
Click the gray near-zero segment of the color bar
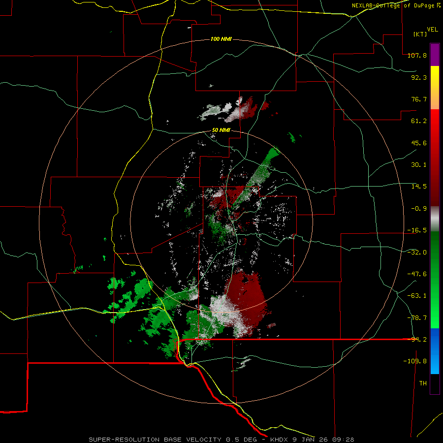click(x=435, y=219)
